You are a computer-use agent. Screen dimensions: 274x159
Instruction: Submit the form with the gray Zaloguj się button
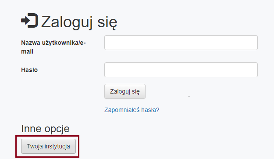(x=125, y=91)
